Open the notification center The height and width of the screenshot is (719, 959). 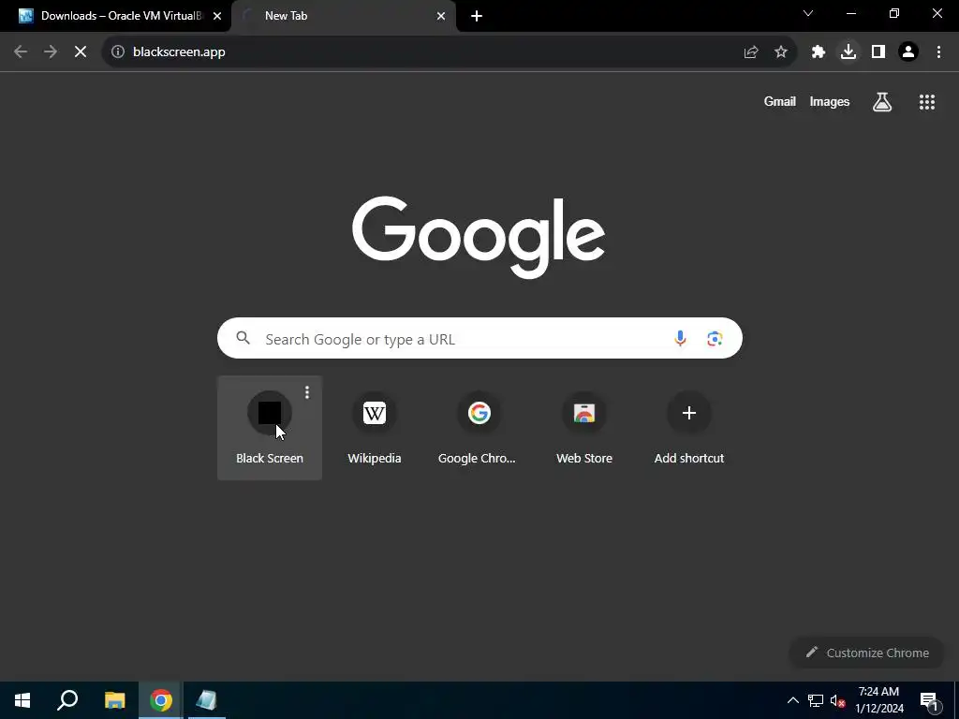(x=929, y=701)
